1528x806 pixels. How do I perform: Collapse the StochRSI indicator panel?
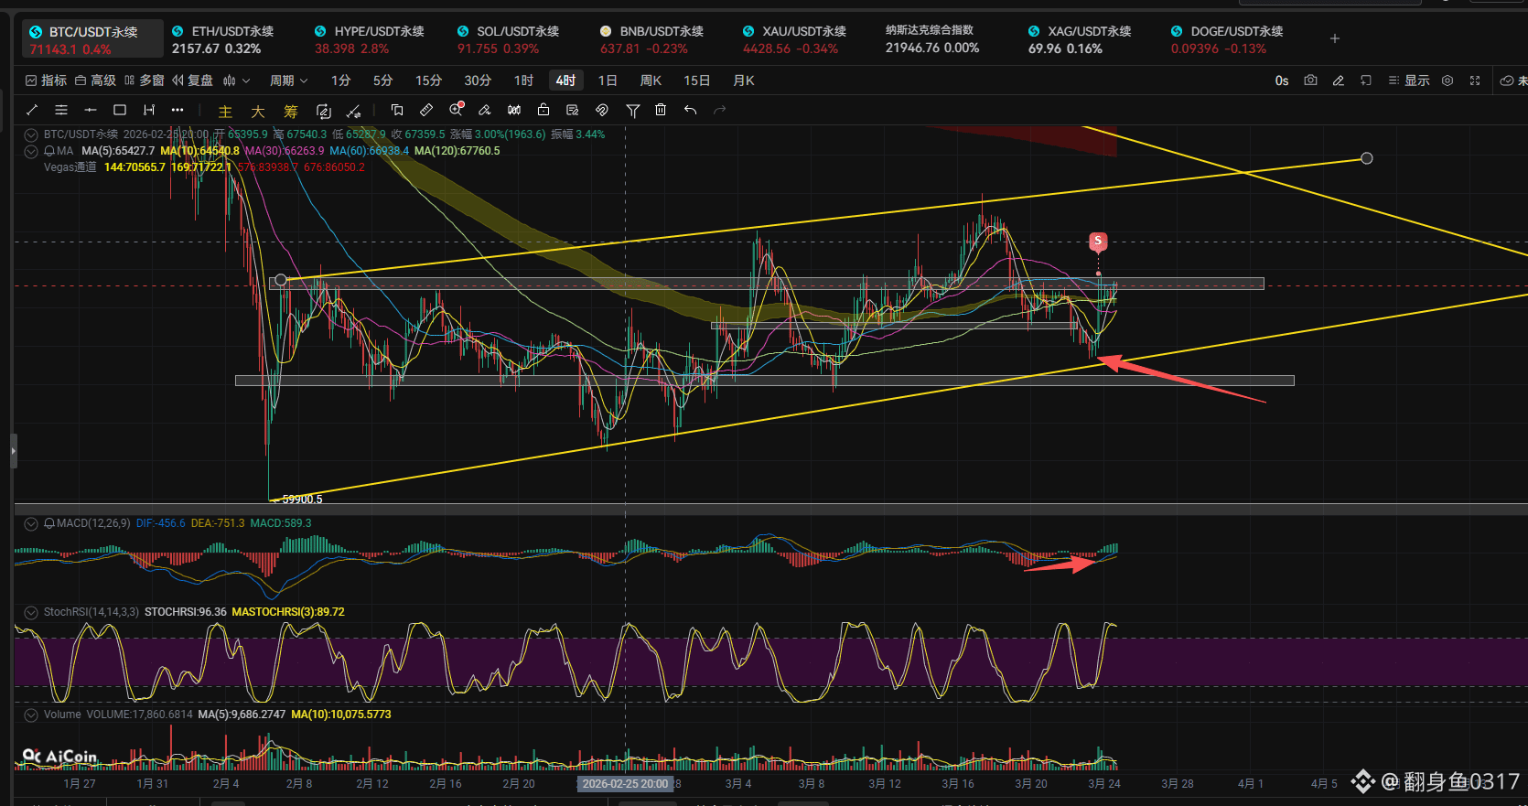click(x=31, y=612)
